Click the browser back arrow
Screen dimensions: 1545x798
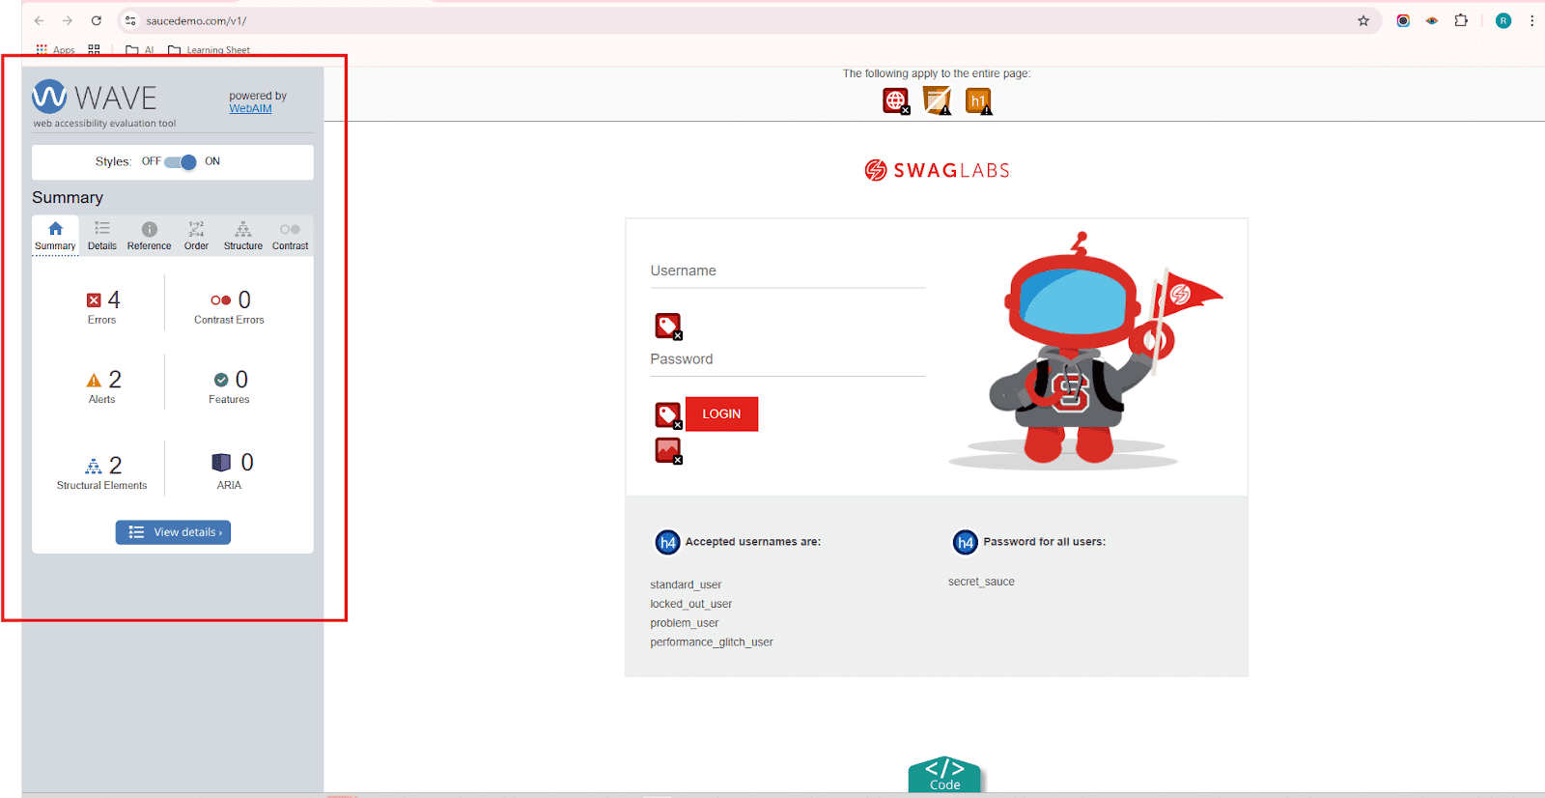39,20
